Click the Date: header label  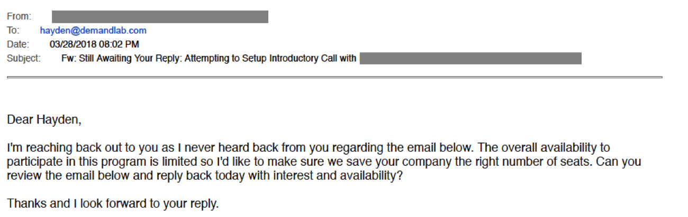coord(19,44)
